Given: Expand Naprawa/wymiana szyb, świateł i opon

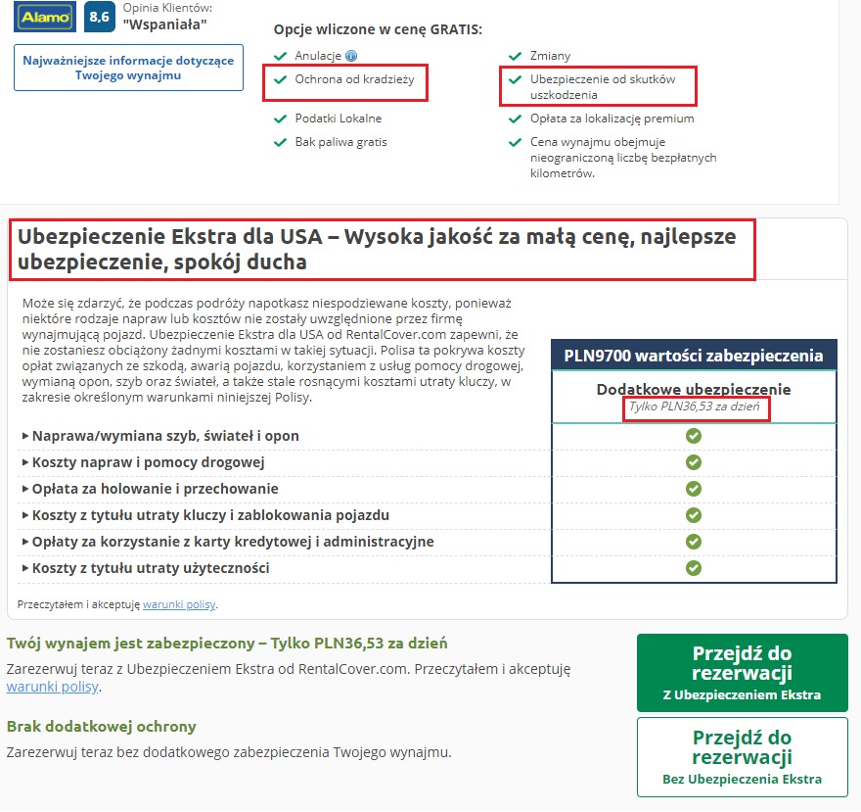Looking at the screenshot, I should (160, 436).
